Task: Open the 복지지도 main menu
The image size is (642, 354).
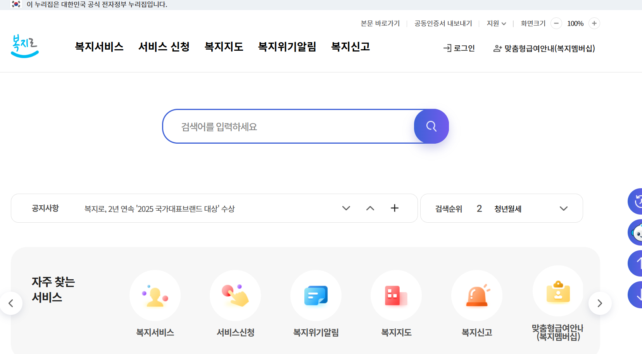Action: 224,47
